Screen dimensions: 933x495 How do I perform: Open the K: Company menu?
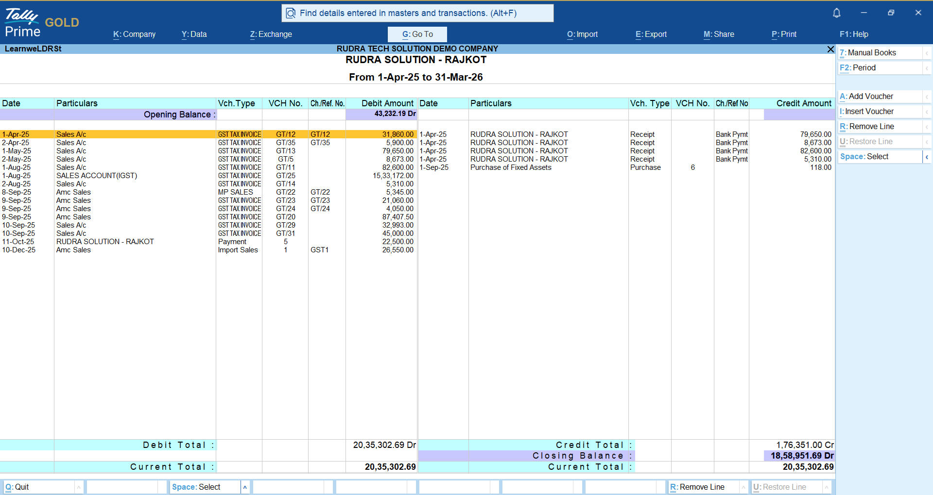(x=135, y=34)
